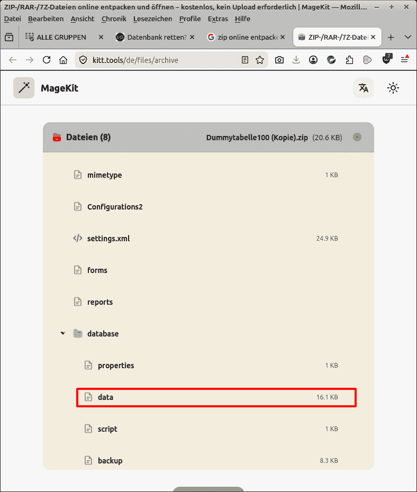Take a screenshot with camera icon
Image resolution: width=417 pixels, height=492 pixels.
pos(279,60)
